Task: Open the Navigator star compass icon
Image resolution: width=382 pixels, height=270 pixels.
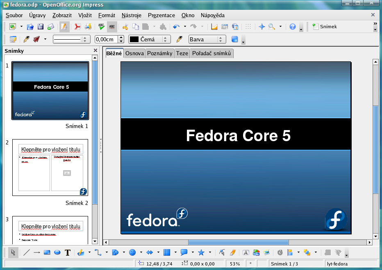Action: (262, 27)
